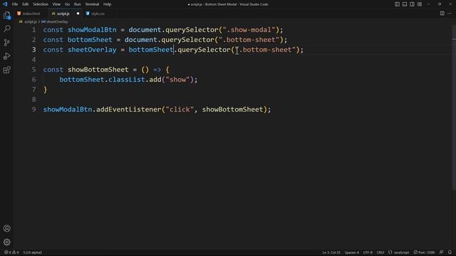Switch to the script.js tab
Image resolution: width=456 pixels, height=256 pixels.
click(63, 14)
